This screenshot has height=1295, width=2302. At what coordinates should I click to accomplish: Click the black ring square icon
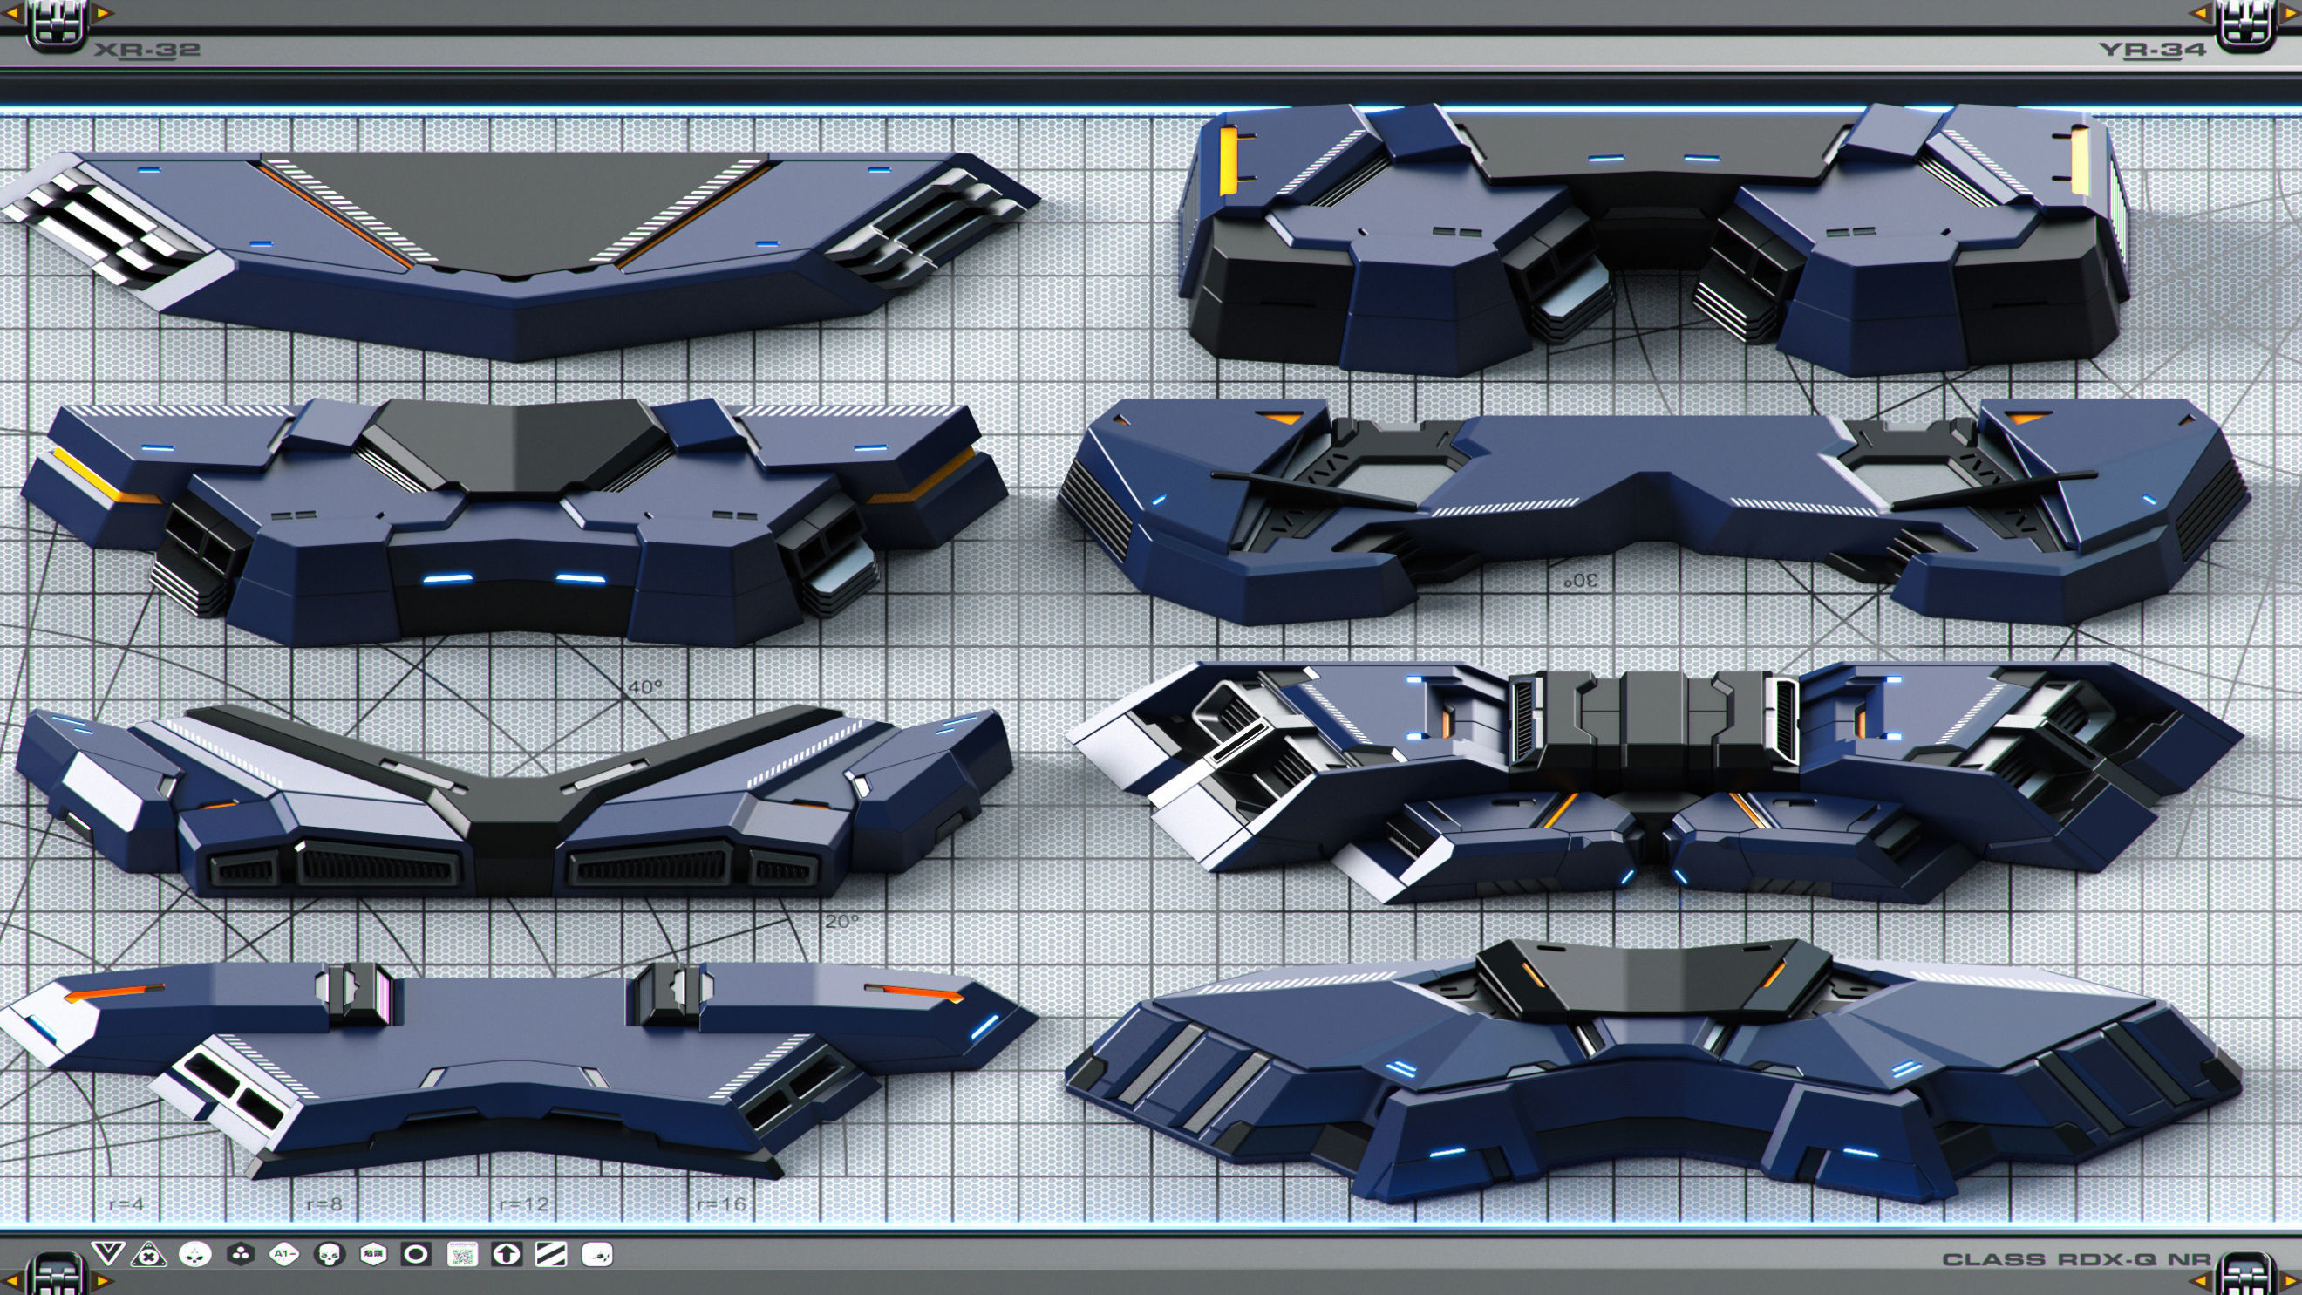(416, 1255)
